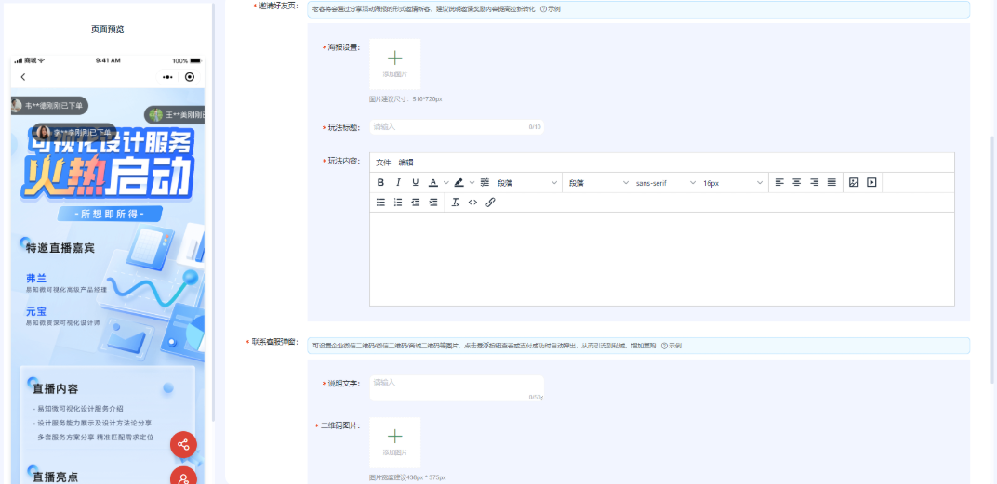
Task: Start a numbered list
Action: click(x=398, y=203)
